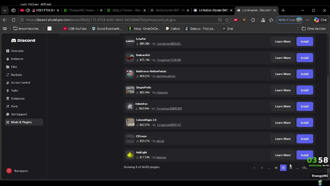Open YouTube bookmark in favorites bar

(75, 29)
